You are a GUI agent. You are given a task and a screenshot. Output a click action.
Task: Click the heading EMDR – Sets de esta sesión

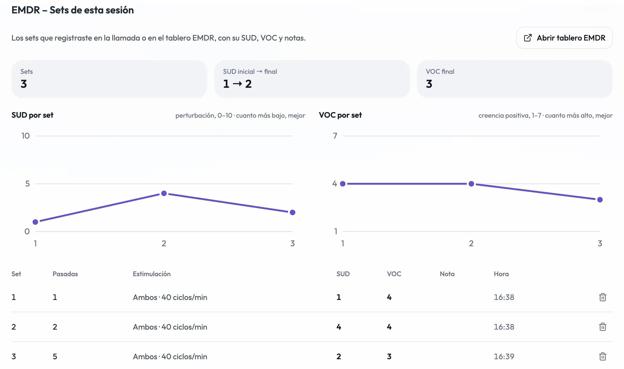[73, 10]
